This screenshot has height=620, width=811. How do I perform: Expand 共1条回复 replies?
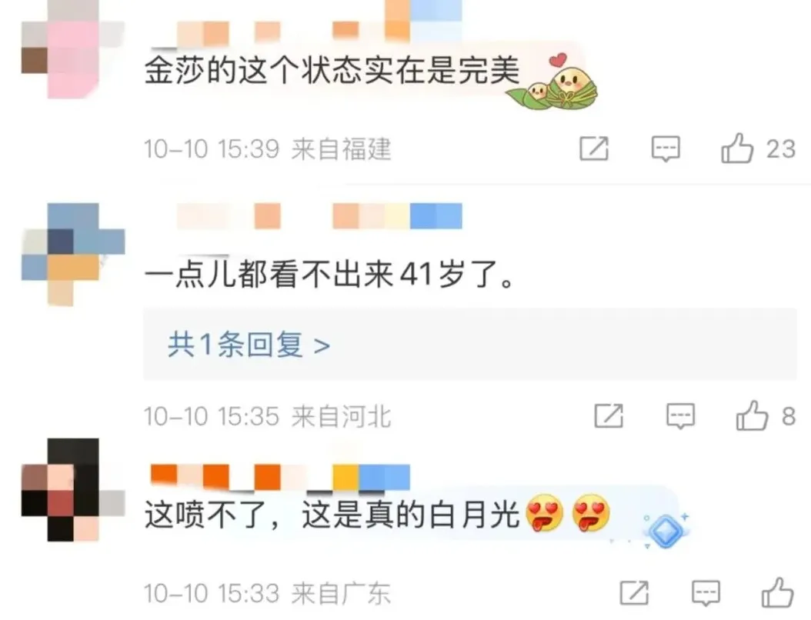coord(249,345)
